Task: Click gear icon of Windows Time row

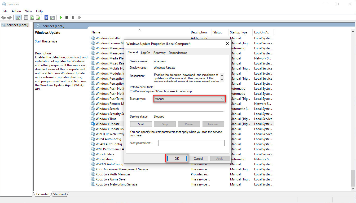Action: (x=93, y=119)
